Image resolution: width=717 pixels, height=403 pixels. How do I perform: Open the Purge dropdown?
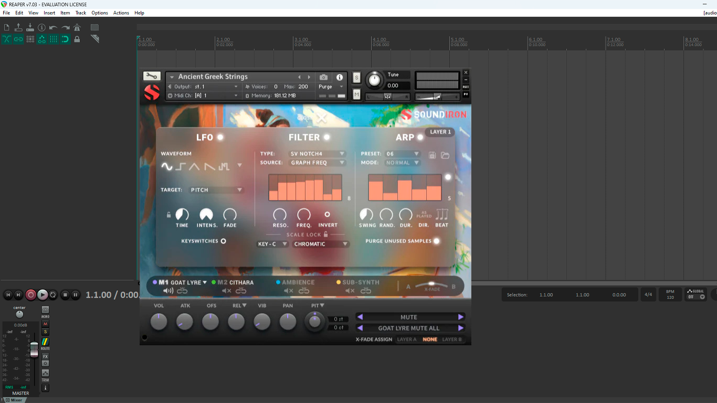(331, 87)
